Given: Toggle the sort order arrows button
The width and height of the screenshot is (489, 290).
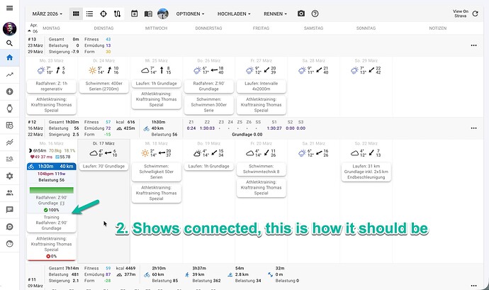Looking at the screenshot, I should [x=116, y=13].
